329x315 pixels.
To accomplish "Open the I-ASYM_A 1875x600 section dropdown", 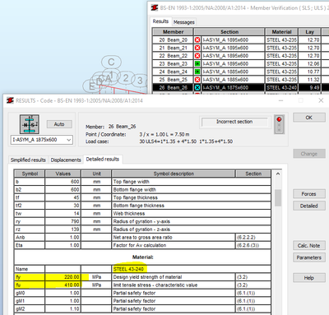I will point(42,140).
